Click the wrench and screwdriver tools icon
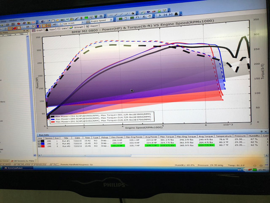This screenshot has height=203, width=270. point(48,21)
